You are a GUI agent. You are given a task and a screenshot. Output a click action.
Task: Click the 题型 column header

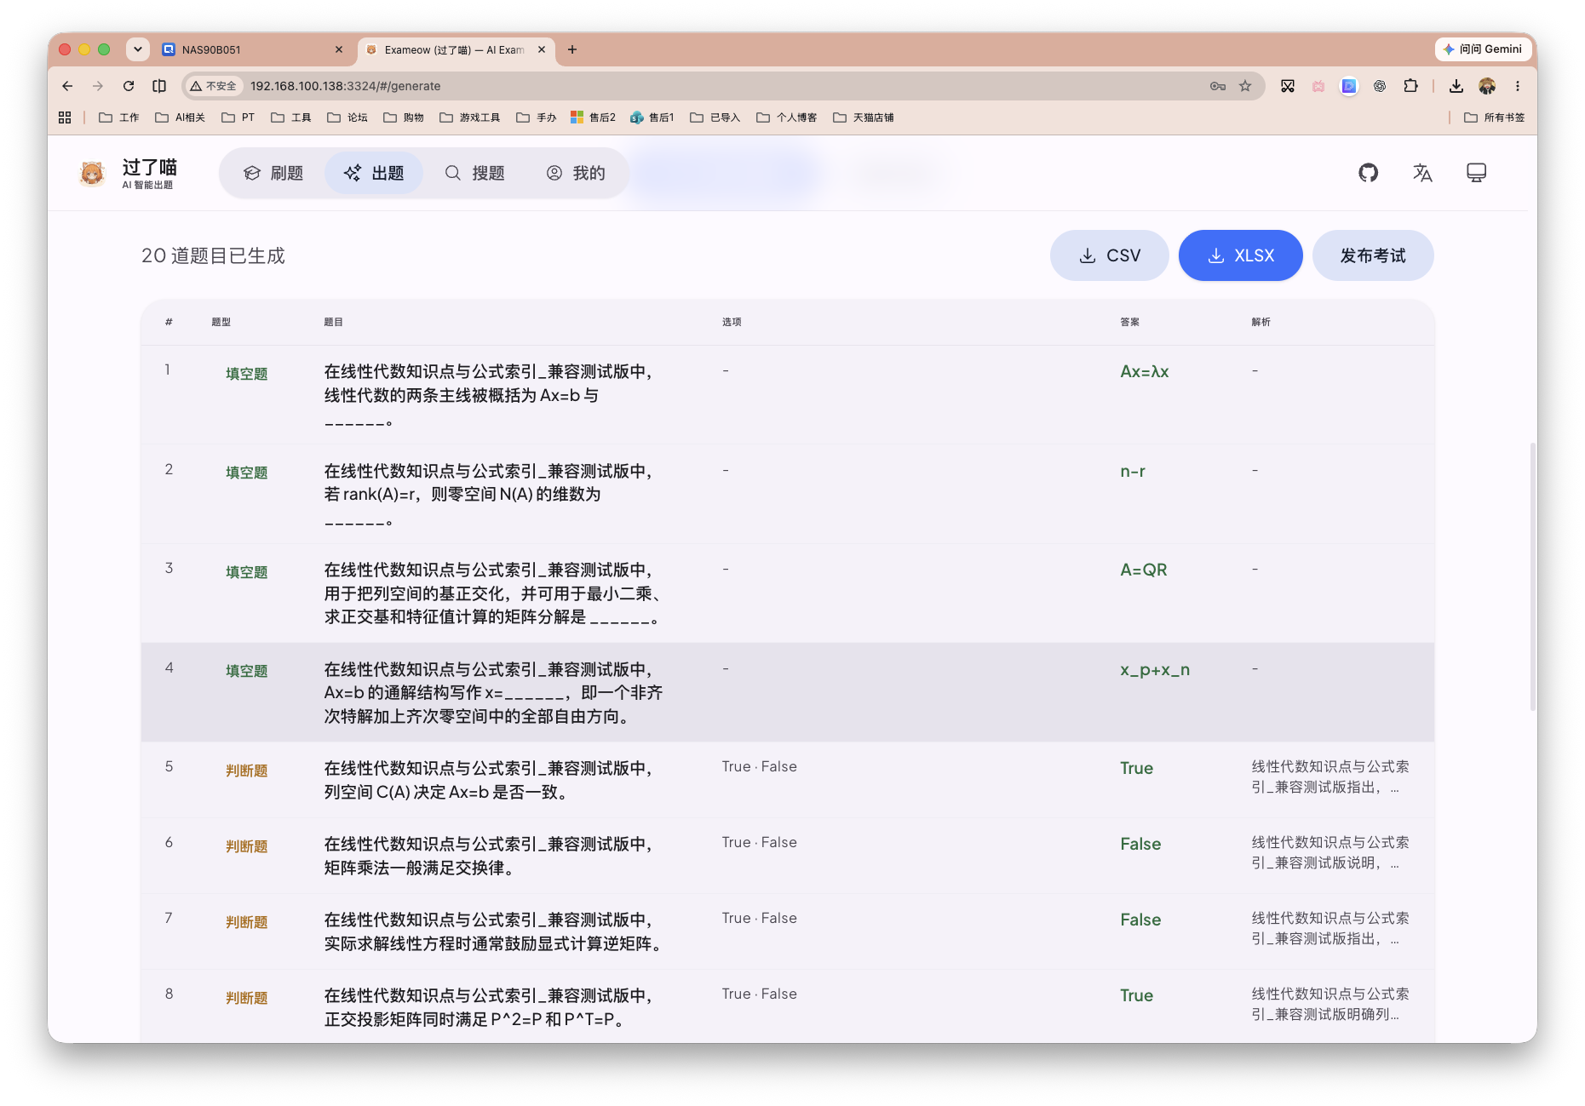click(221, 322)
